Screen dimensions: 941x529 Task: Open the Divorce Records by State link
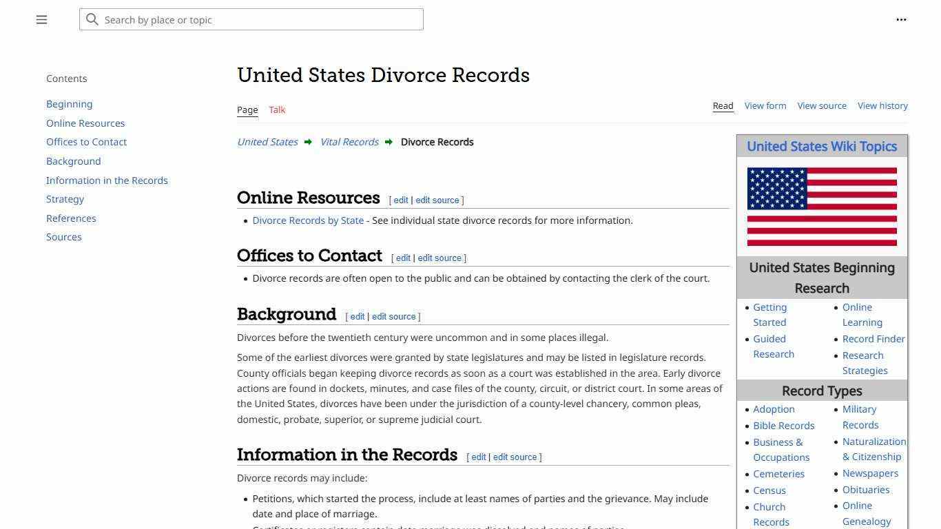[x=308, y=220]
